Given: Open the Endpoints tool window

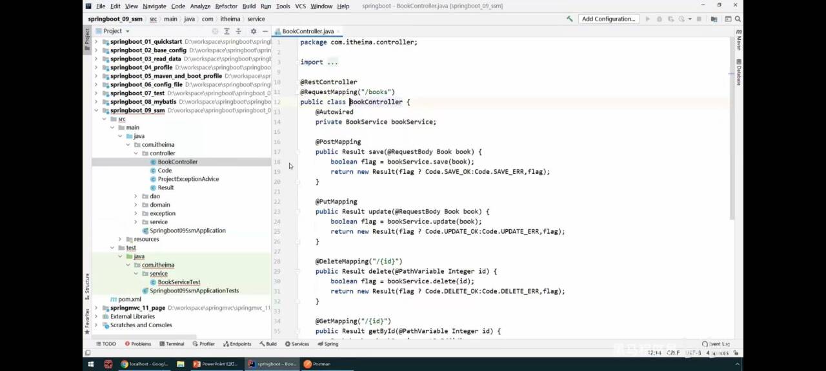Looking at the screenshot, I should click(x=237, y=344).
